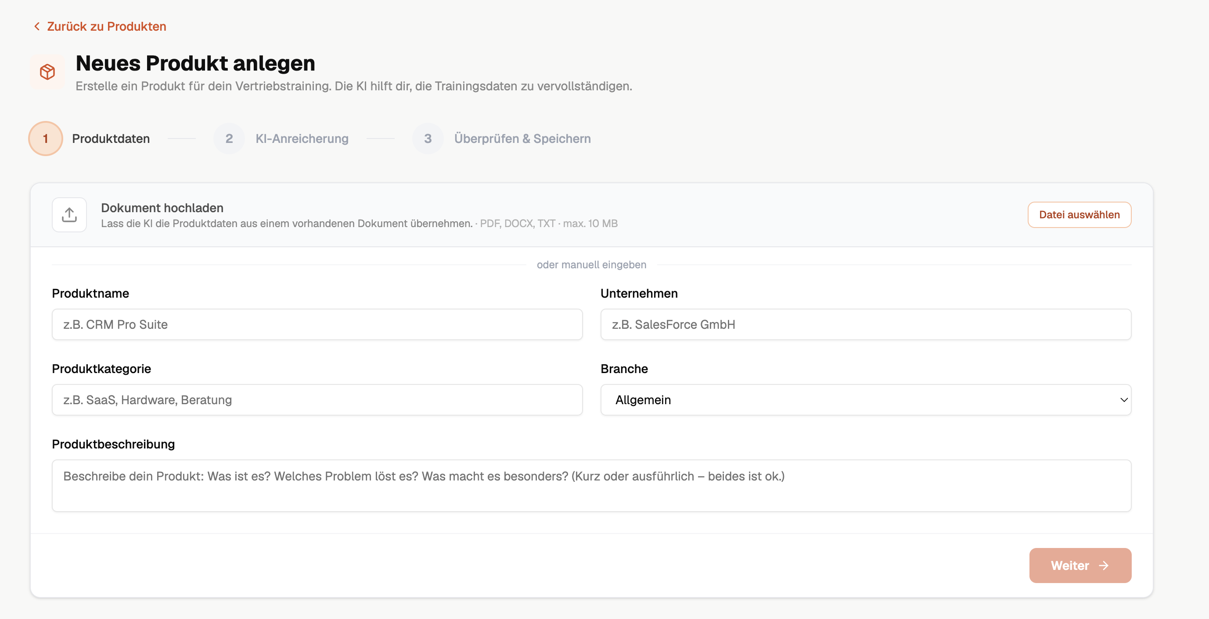1209x619 pixels.
Task: Click the package icon beside Neues Produkt anlegen
Action: pyautogui.click(x=47, y=72)
